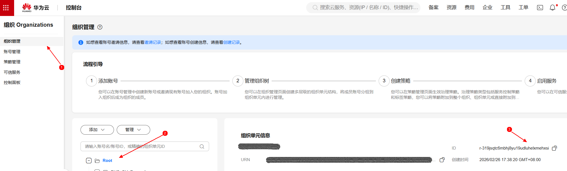Open the 工具 menu
567x171 pixels.
click(505, 8)
